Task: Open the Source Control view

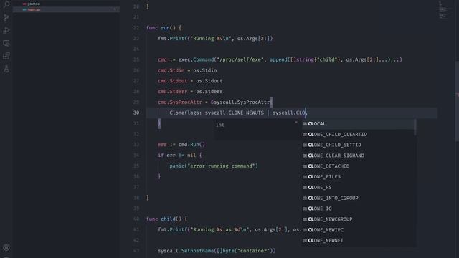Action: (6, 17)
